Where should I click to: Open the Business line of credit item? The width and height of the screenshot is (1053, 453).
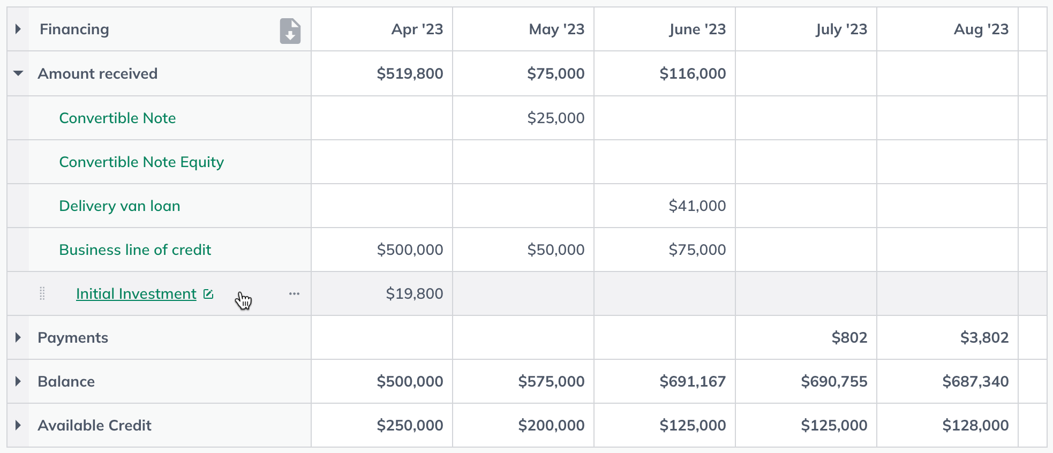pos(135,250)
